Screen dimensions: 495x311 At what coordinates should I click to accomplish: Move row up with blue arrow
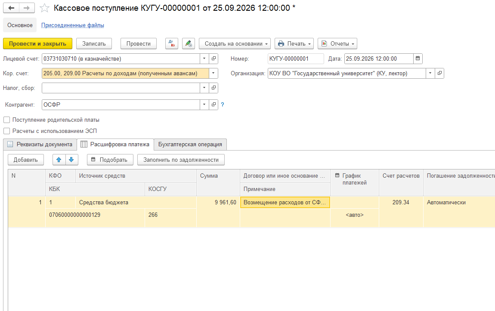pos(59,160)
